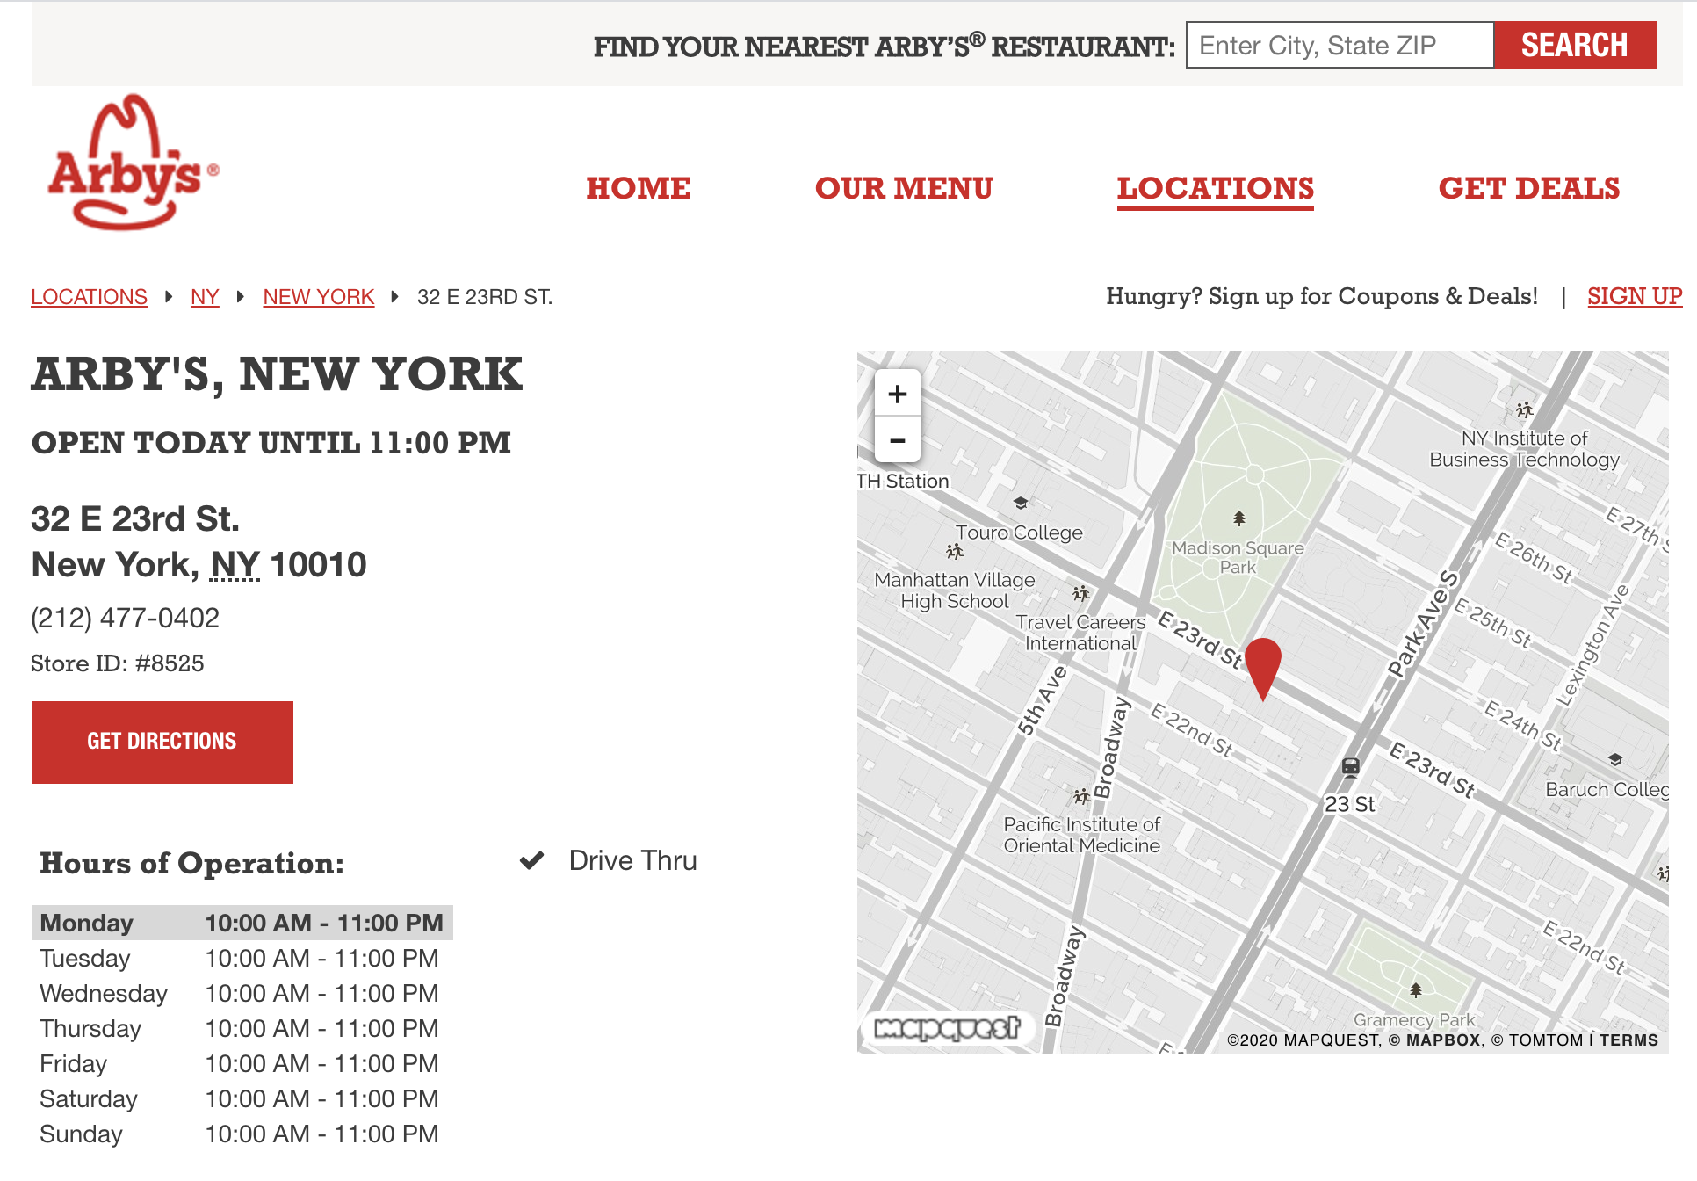Select the LOCATIONS nav item
1697x1181 pixels.
click(x=1216, y=188)
